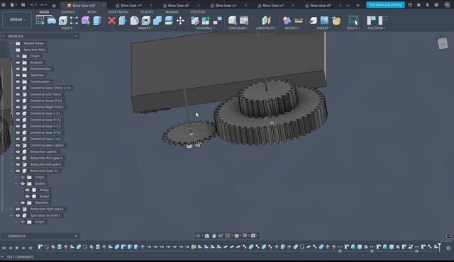The width and height of the screenshot is (454, 262).
Task: Toggle visibility of Overdrive Gear R-1:1
Action: pos(18,101)
